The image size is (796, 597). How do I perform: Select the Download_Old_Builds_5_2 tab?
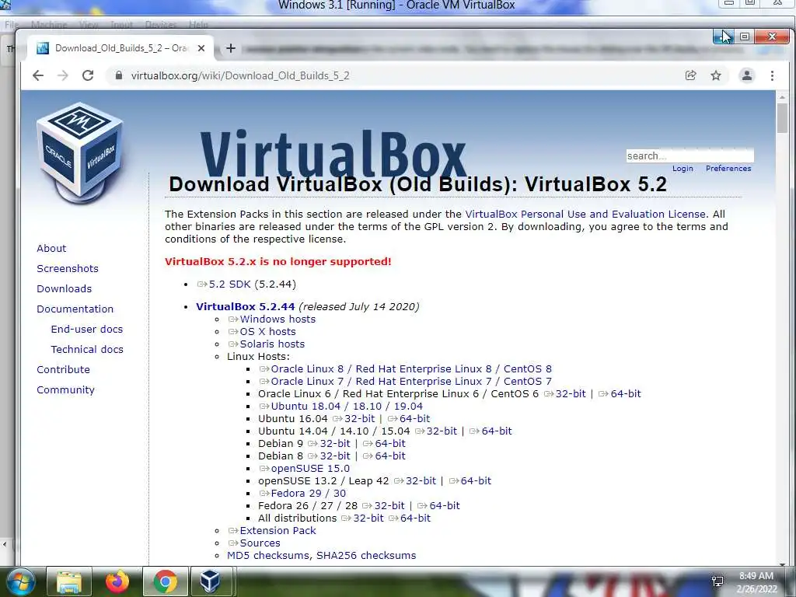coord(120,48)
